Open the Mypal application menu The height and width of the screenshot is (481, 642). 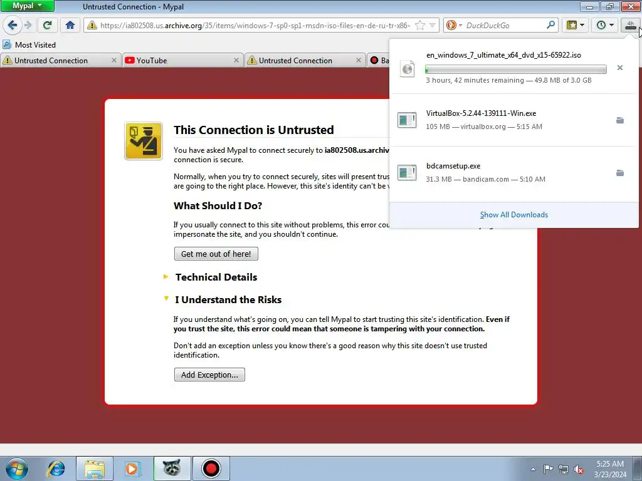(x=27, y=6)
